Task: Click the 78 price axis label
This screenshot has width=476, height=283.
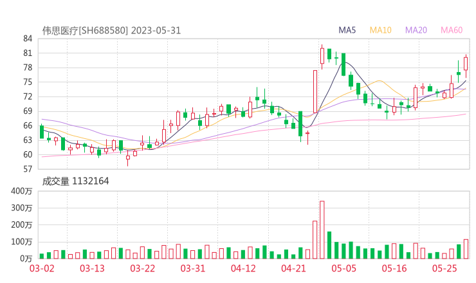Action: [x=28, y=68]
